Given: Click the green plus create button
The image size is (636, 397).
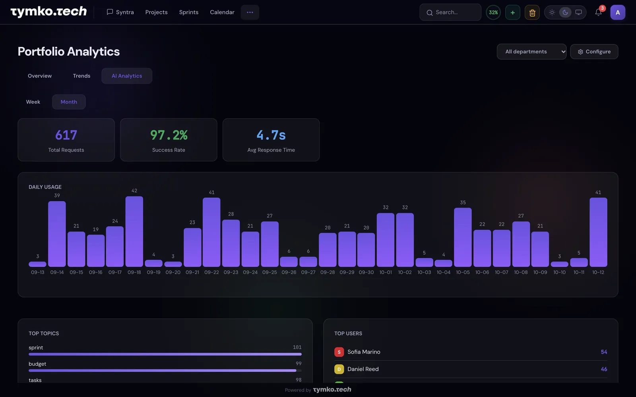Looking at the screenshot, I should 513,12.
